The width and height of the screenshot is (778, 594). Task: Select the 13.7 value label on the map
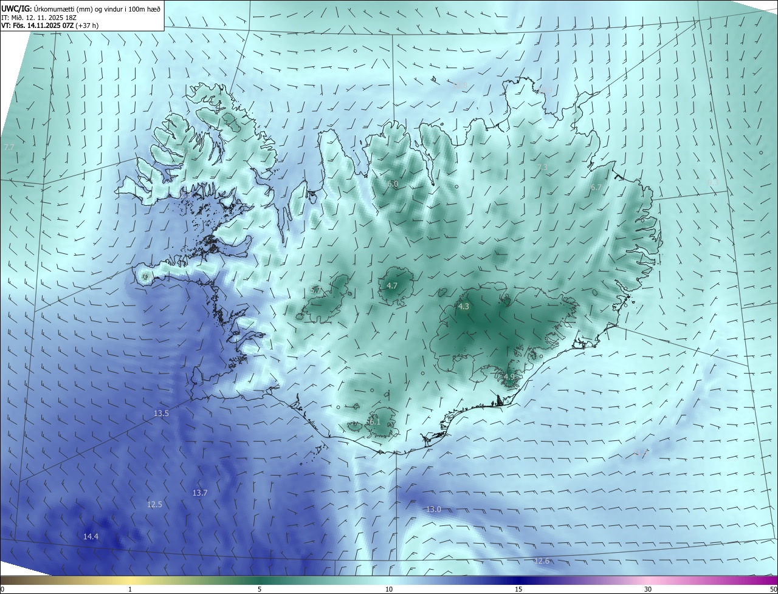pyautogui.click(x=200, y=493)
